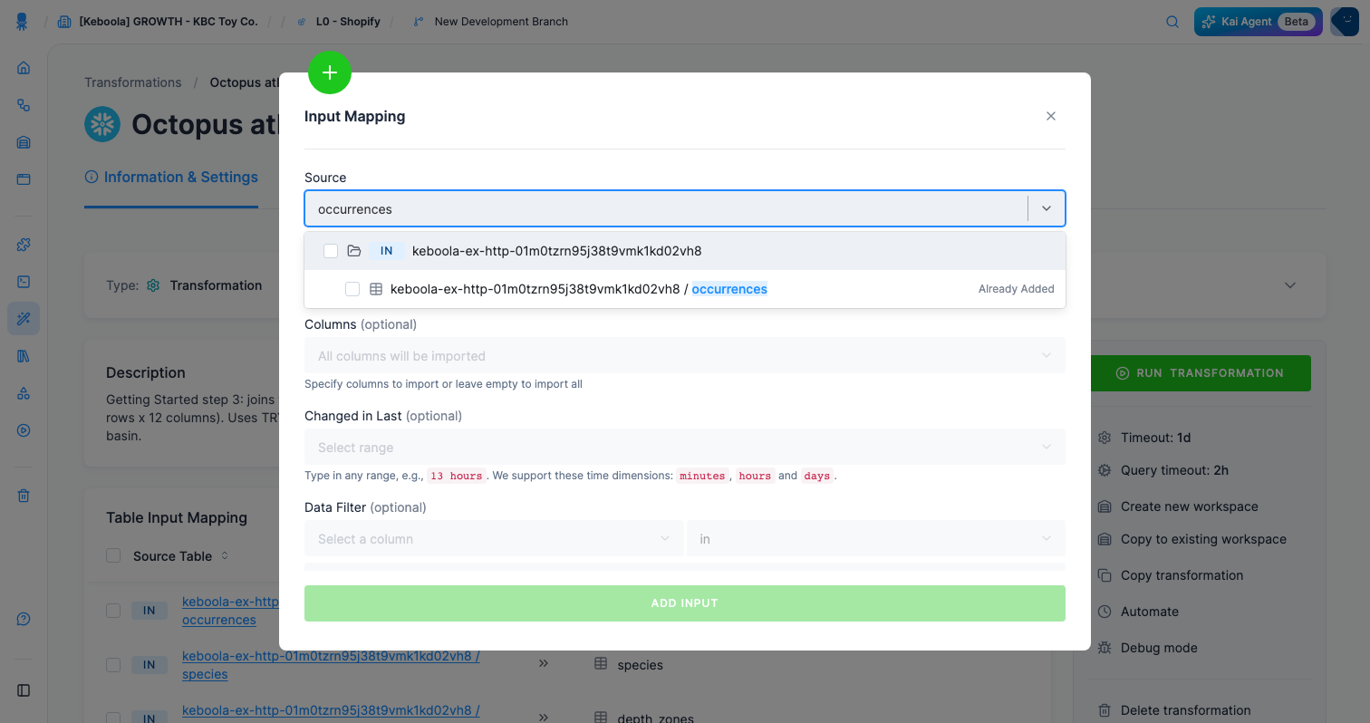Click the Query timeout: 2h setting
1370x723 pixels.
click(x=1174, y=470)
